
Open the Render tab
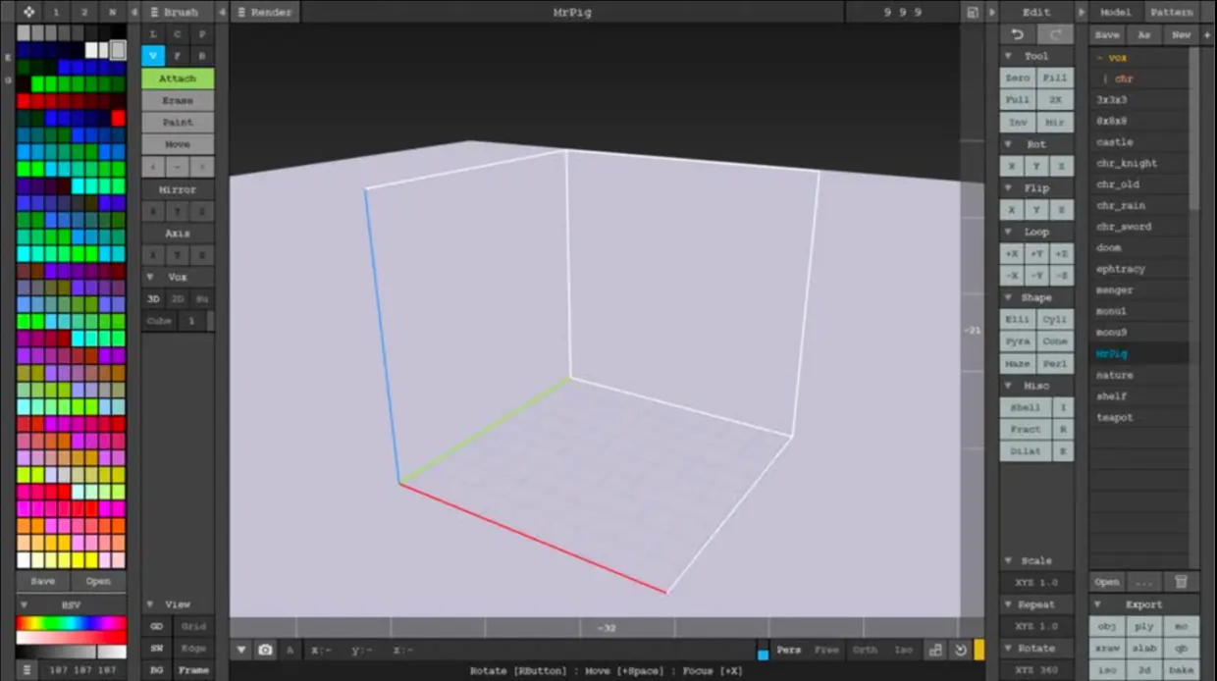coord(266,12)
